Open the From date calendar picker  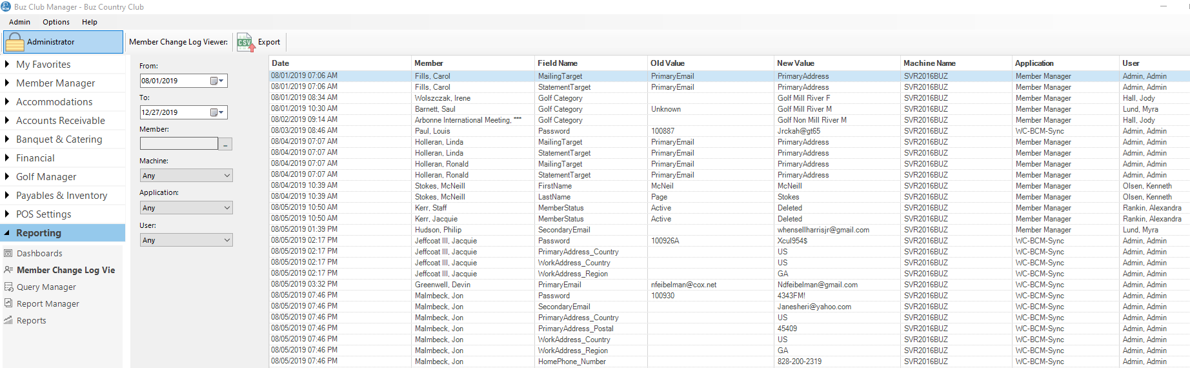click(217, 81)
